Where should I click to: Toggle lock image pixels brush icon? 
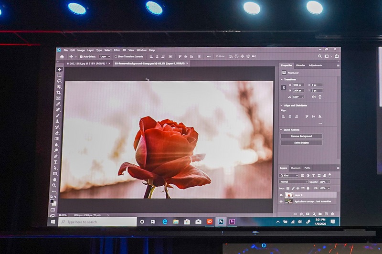[x=293, y=188]
